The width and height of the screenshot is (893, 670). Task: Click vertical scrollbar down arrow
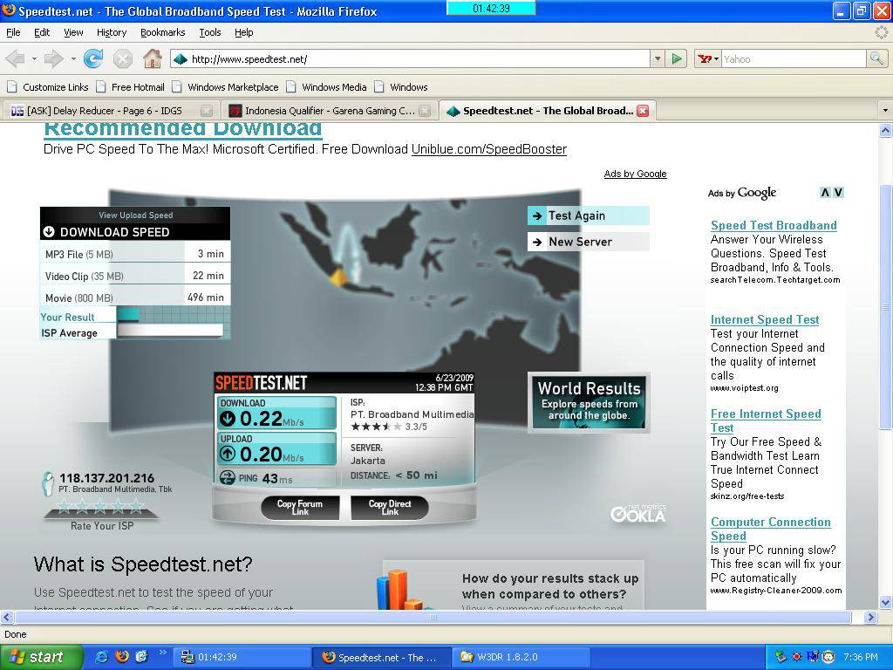[885, 602]
